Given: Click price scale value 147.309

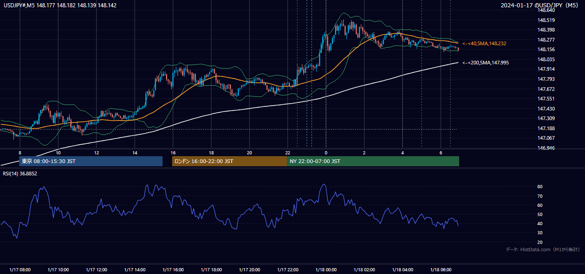Looking at the screenshot, I should click(x=546, y=118).
